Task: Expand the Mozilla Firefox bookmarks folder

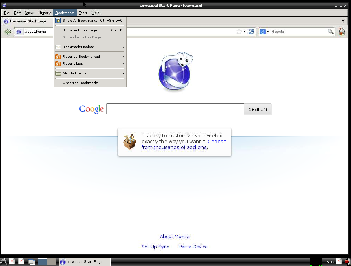Action: pos(90,73)
